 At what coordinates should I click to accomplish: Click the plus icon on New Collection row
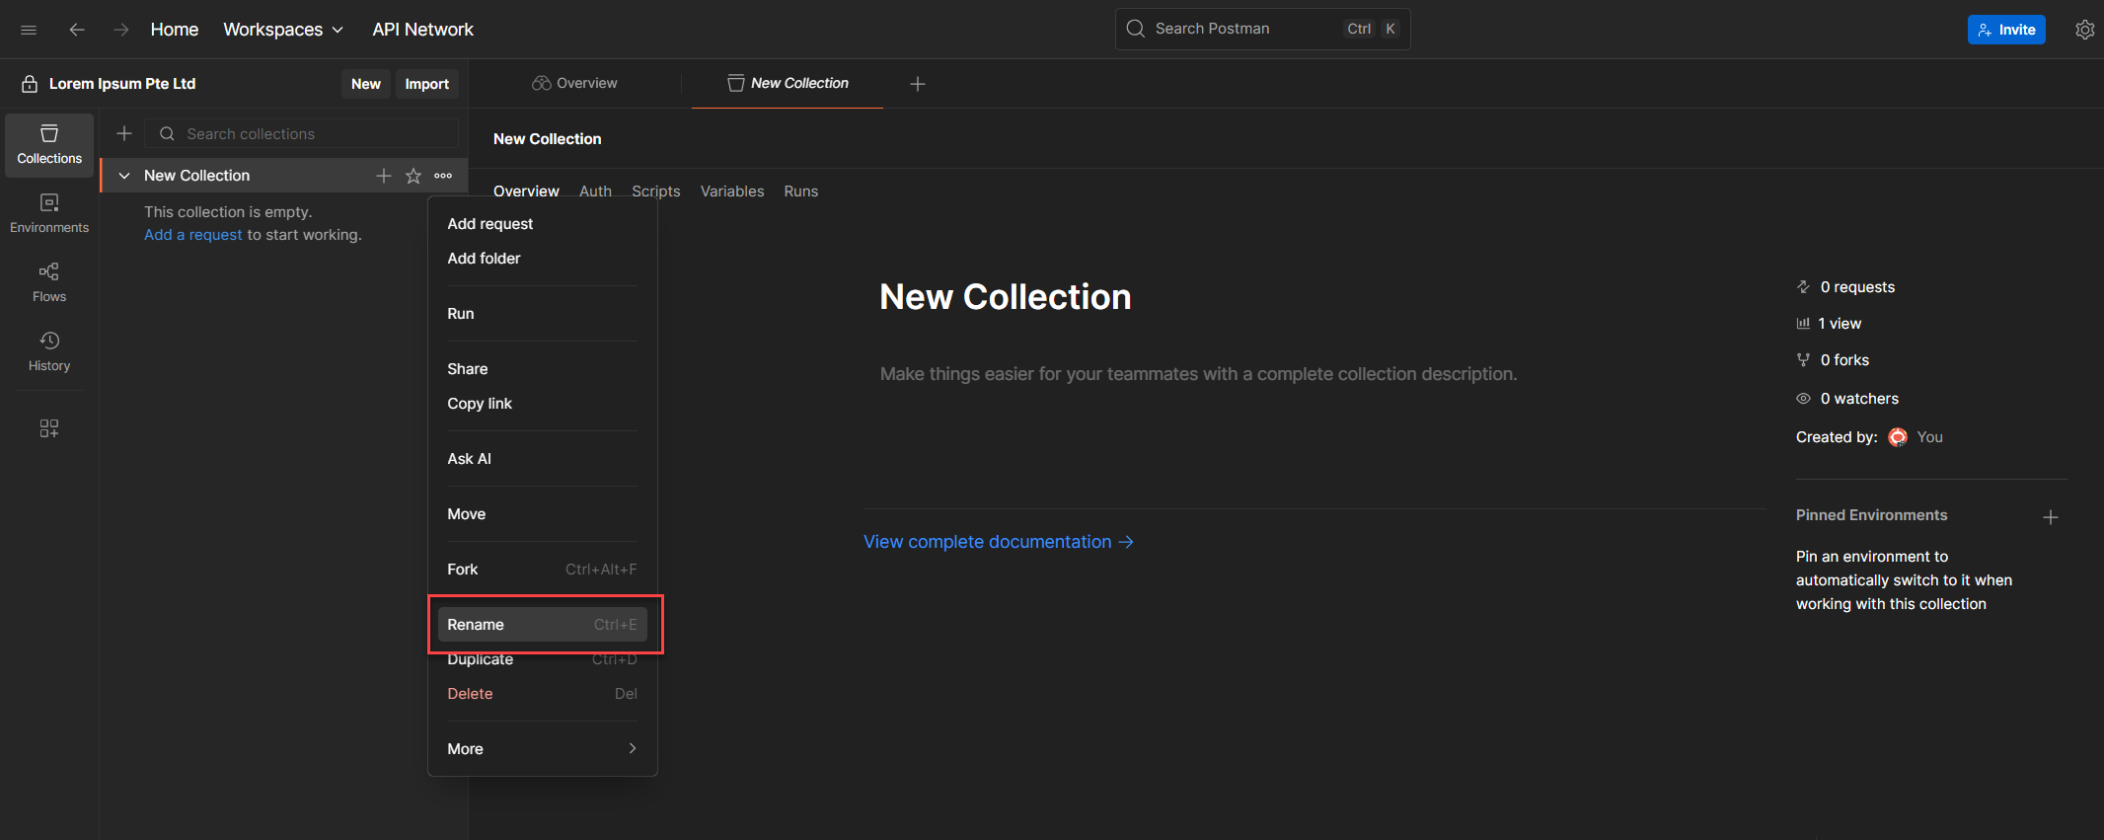tap(384, 176)
